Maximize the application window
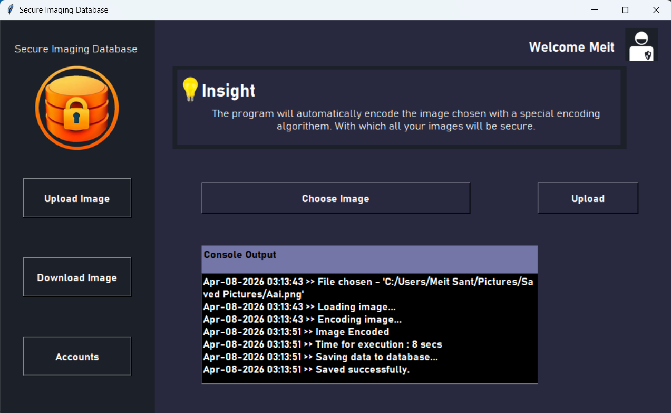Screen dimensions: 671x413 coord(625,10)
